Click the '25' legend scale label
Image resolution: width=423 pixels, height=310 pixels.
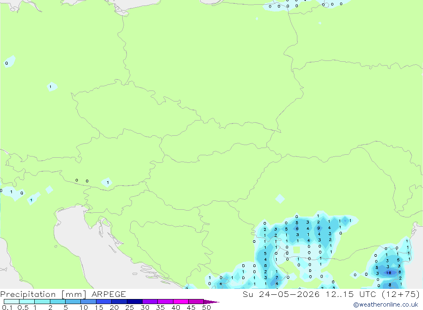tap(129, 307)
